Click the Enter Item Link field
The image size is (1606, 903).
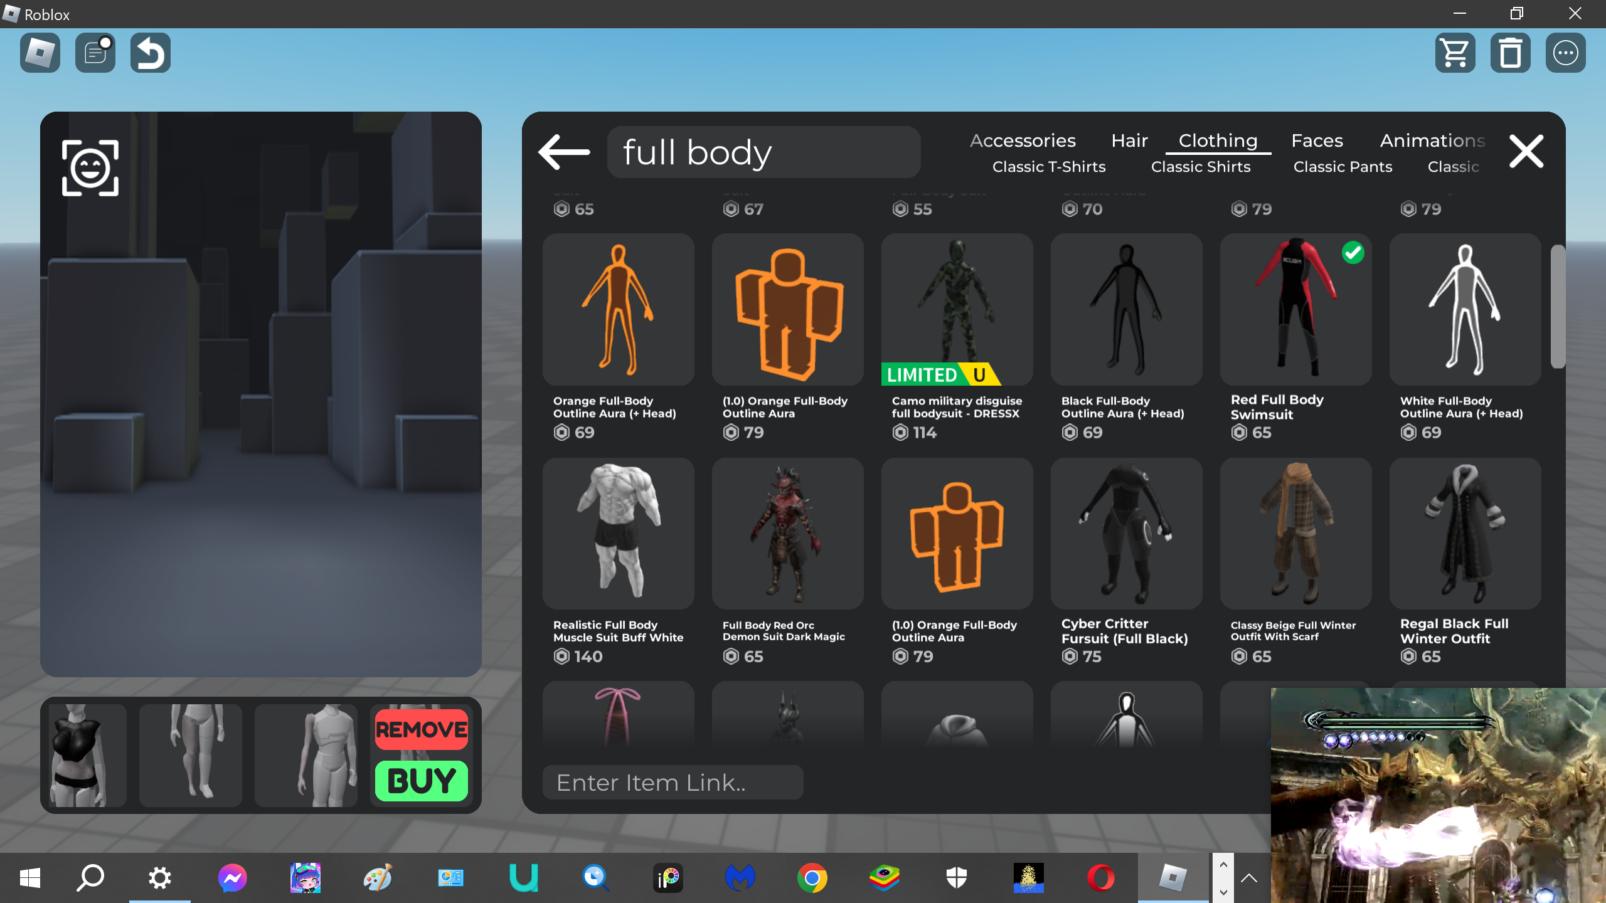(x=673, y=783)
